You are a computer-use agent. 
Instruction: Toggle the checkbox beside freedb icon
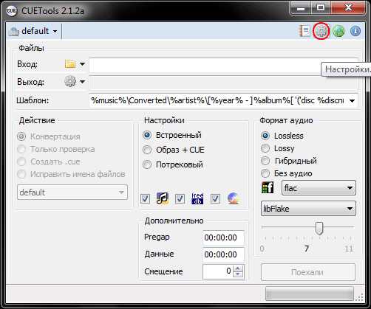180,198
